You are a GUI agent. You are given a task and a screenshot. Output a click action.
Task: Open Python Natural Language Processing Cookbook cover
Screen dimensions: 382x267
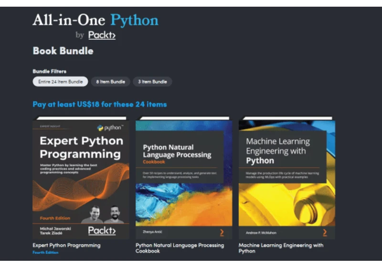click(184, 178)
